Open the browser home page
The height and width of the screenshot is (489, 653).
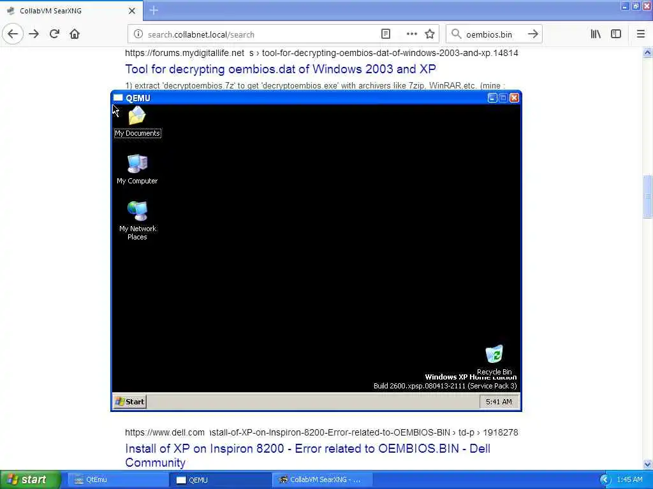75,34
